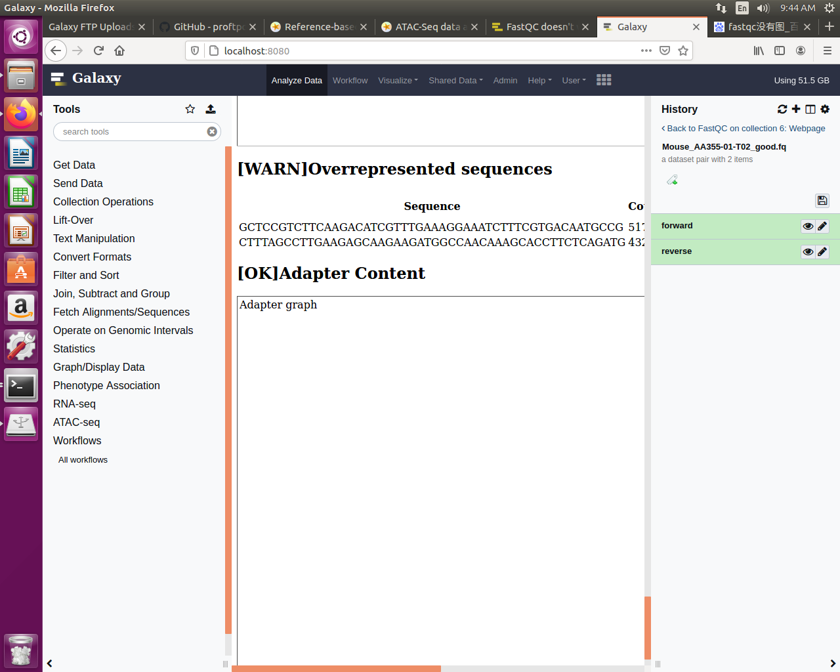
Task: Click the Galaxy logo
Action: (86, 78)
